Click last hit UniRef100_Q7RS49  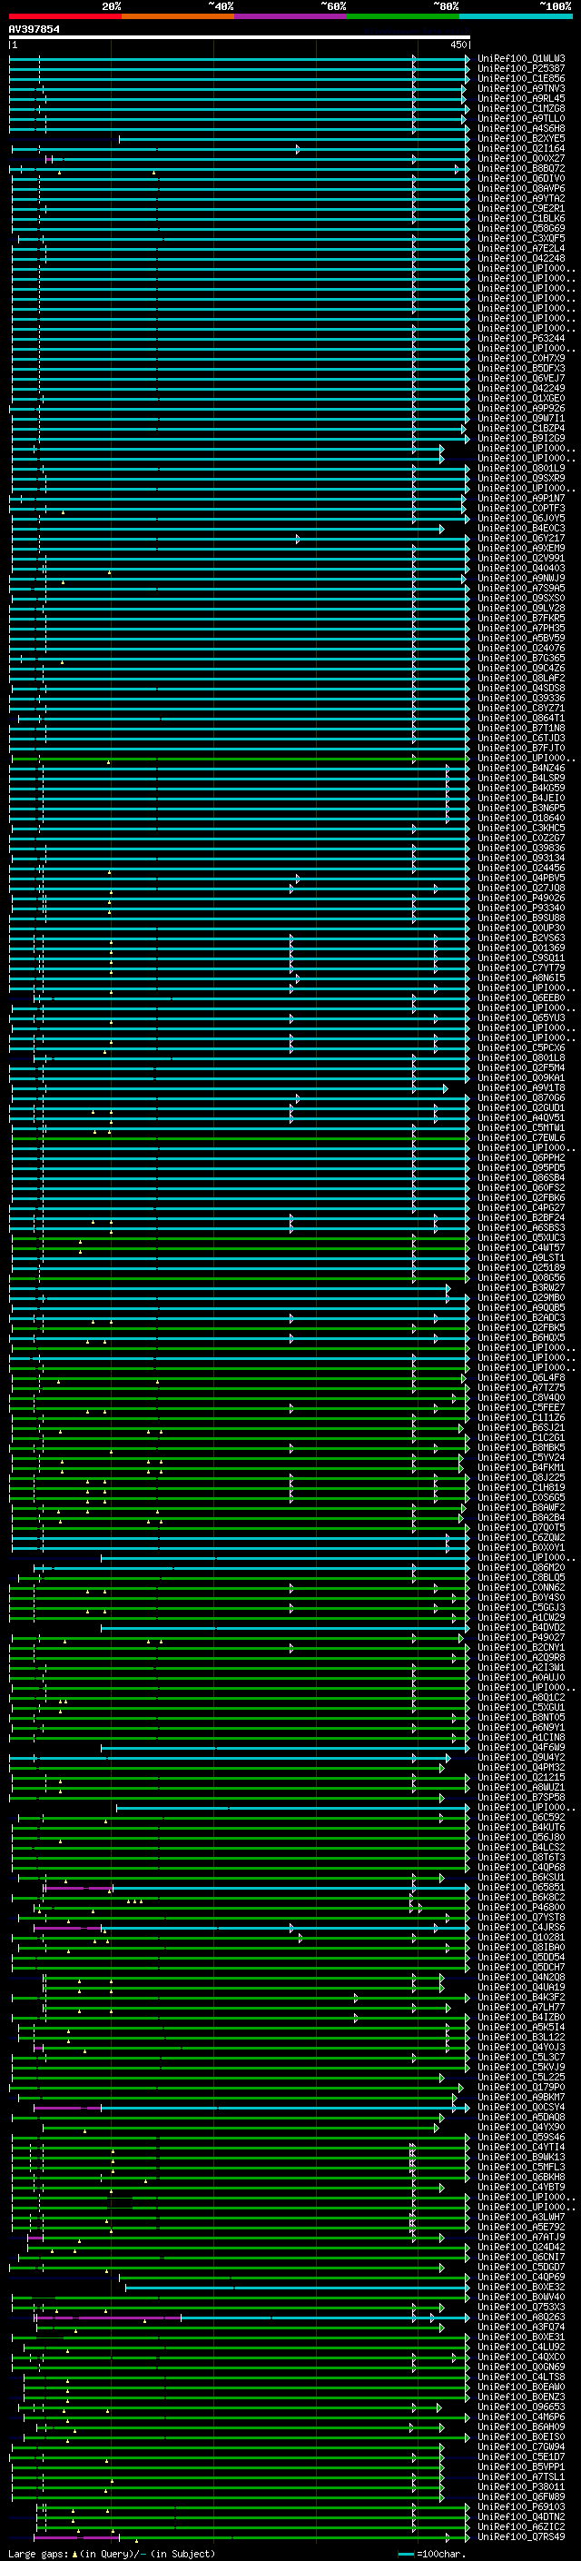(521, 2536)
